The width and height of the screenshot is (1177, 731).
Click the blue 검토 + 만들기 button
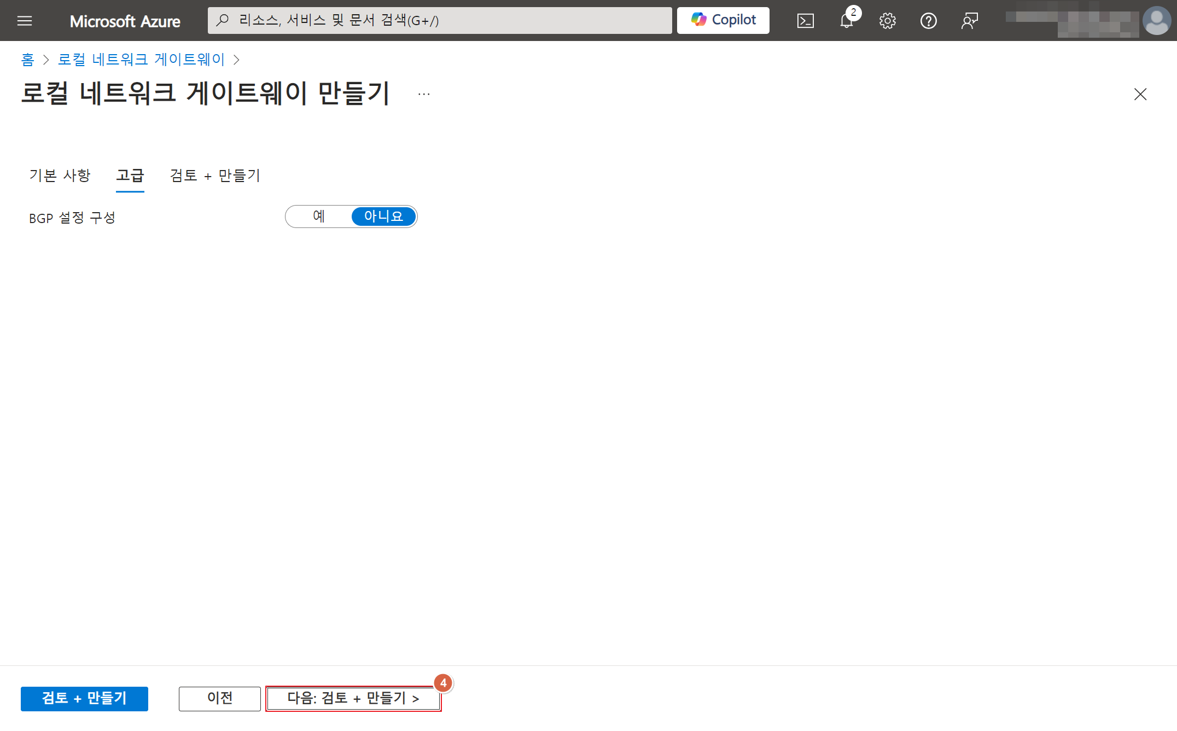pos(84,698)
